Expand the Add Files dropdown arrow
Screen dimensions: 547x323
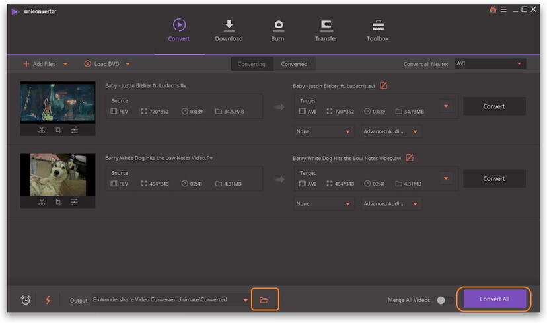pos(65,64)
